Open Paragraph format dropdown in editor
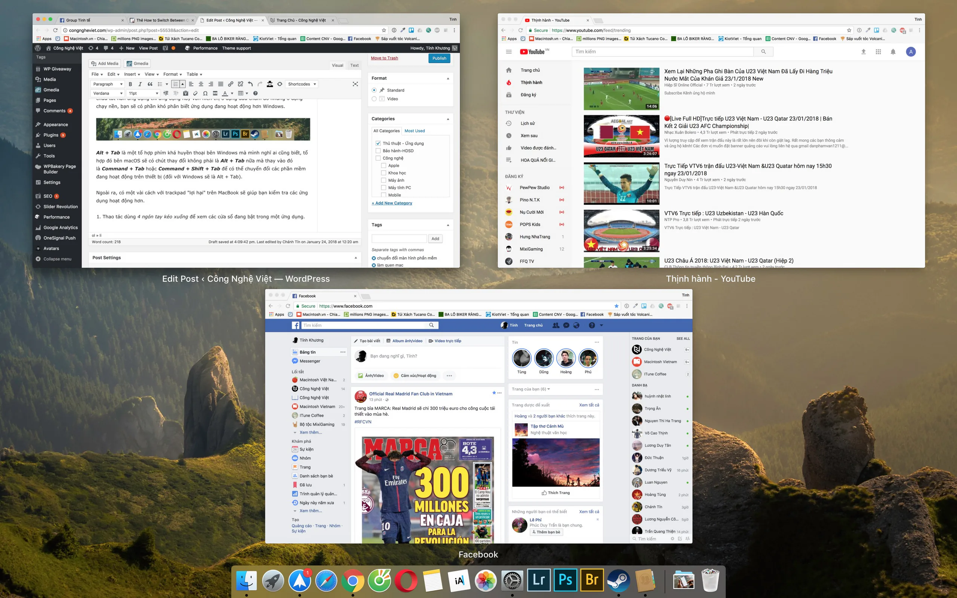The image size is (957, 598). 107,84
